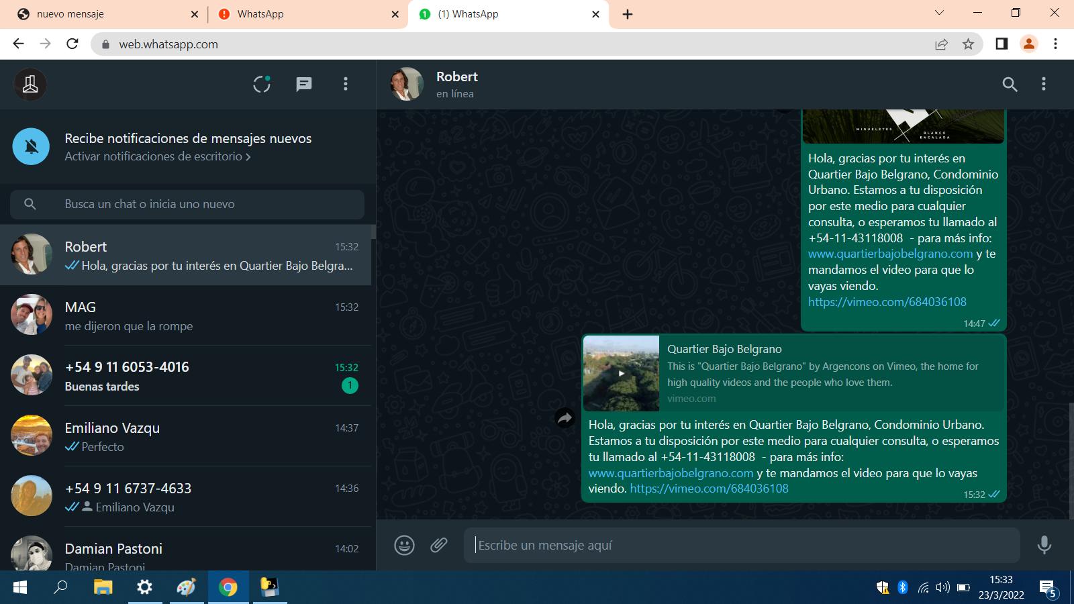Viewport: 1074px width, 604px height.
Task: Focus the chat search field
Action: pos(187,204)
